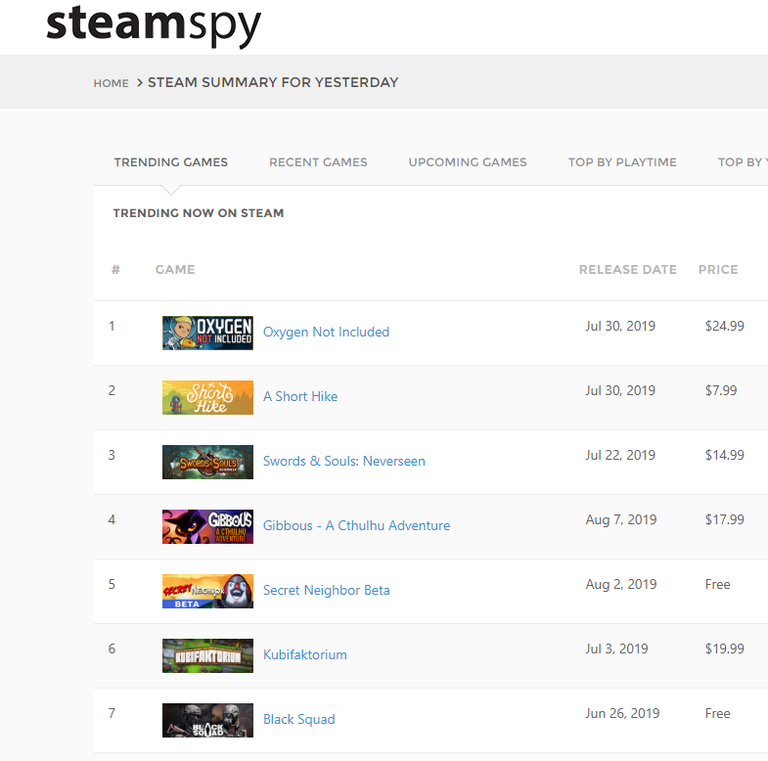The width and height of the screenshot is (768, 761).
Task: Click the $7.99 price of A Short Hike
Action: (x=720, y=391)
